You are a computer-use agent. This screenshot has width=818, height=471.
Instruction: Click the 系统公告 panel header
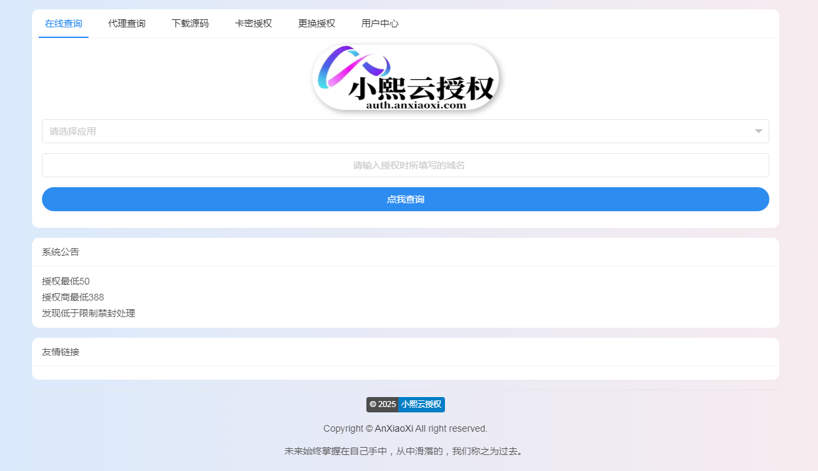coord(406,252)
